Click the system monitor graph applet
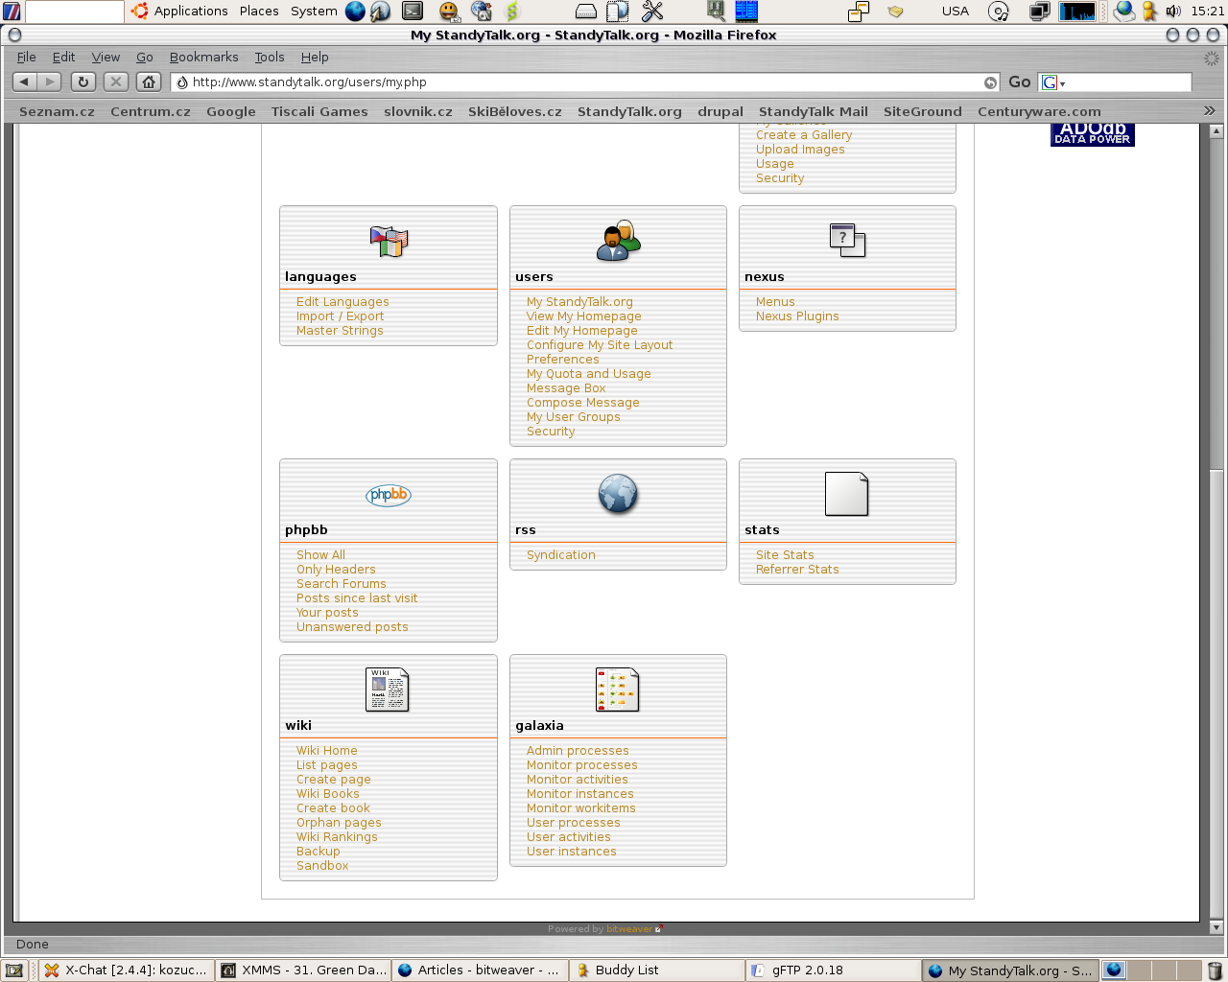 point(1077,12)
